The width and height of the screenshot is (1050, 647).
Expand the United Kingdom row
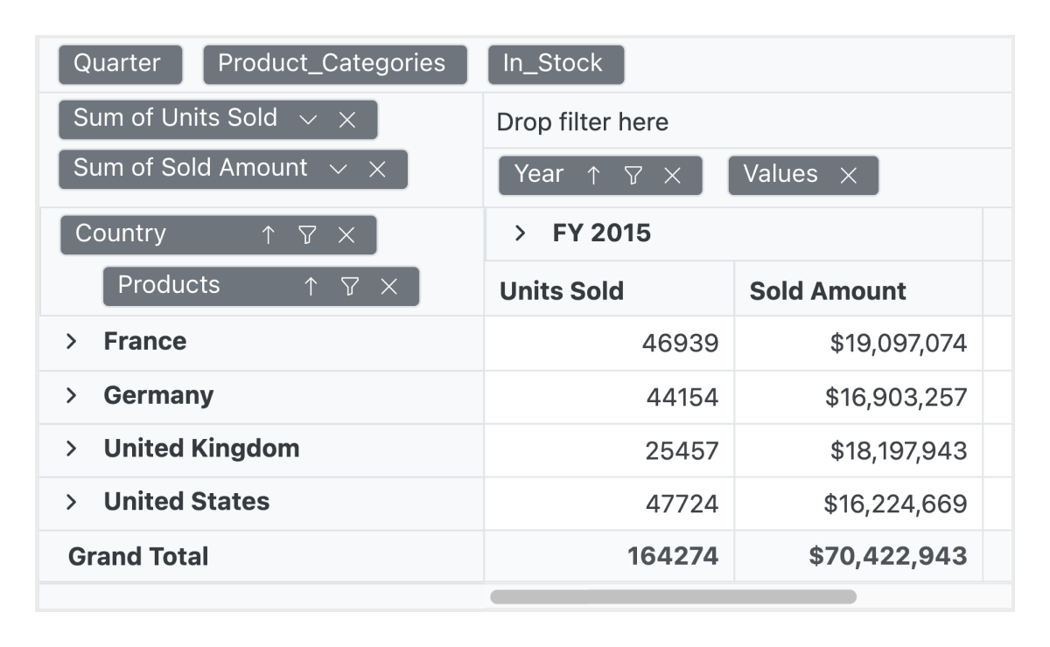tap(73, 449)
